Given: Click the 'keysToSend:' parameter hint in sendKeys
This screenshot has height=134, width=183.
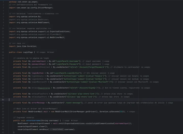Looking at the screenshot, I should 57,129.
